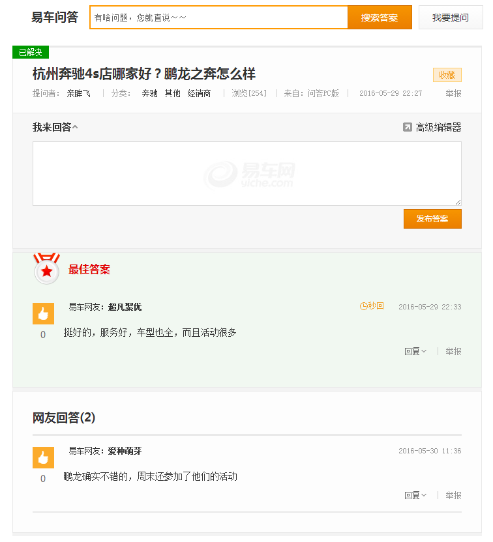This screenshot has height=542, width=493.
Task: Open user profile 爱种萌芽
Action: 125,451
